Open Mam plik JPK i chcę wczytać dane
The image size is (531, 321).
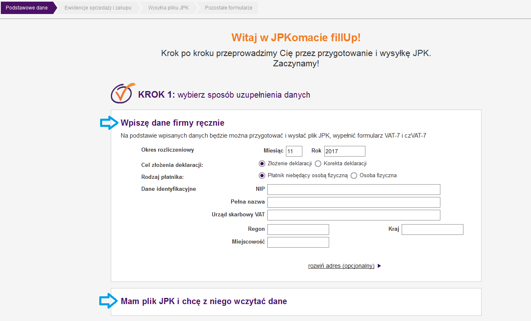[204, 301]
